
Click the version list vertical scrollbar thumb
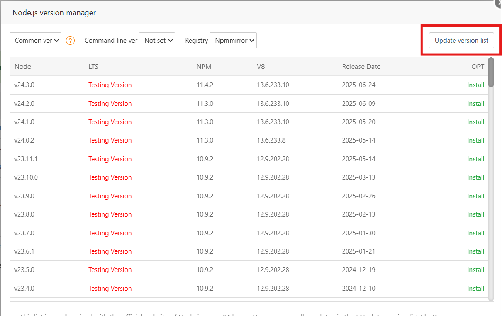(x=491, y=72)
